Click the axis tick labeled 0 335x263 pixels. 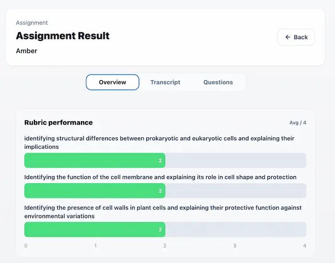[26, 246]
